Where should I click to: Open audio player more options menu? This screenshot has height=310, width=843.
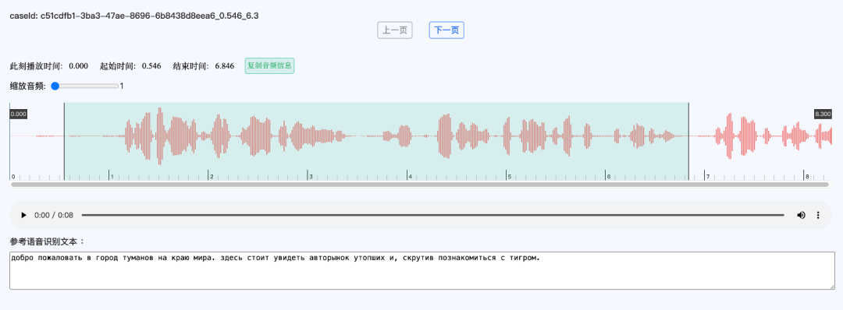tap(818, 215)
